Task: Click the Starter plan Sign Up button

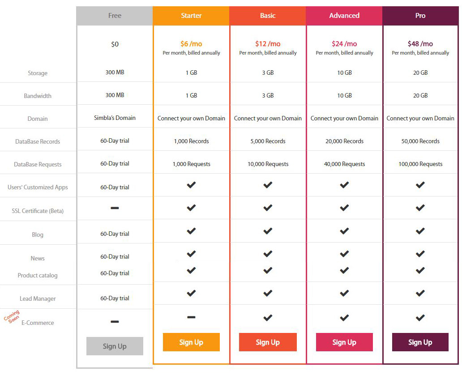Action: pos(191,342)
